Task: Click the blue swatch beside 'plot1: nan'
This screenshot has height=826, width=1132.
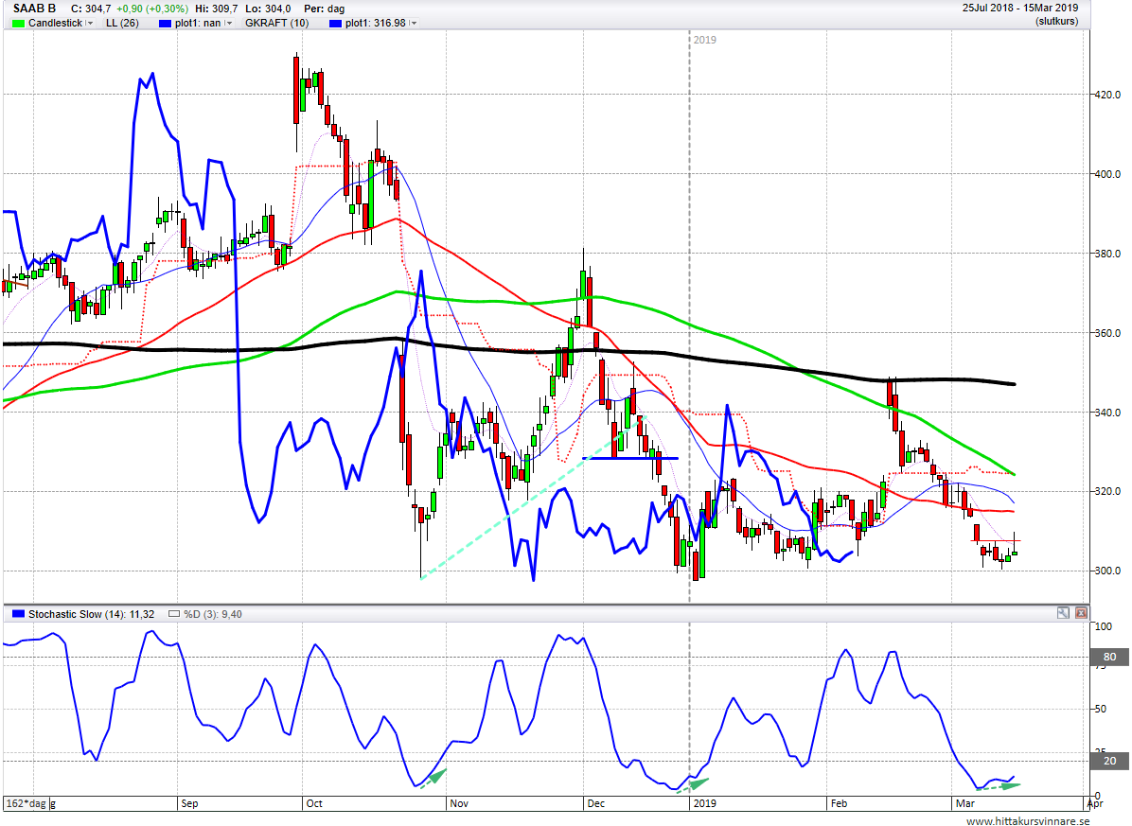Action: point(166,23)
